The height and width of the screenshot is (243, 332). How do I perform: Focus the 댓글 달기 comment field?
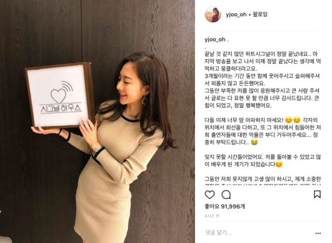(260, 233)
